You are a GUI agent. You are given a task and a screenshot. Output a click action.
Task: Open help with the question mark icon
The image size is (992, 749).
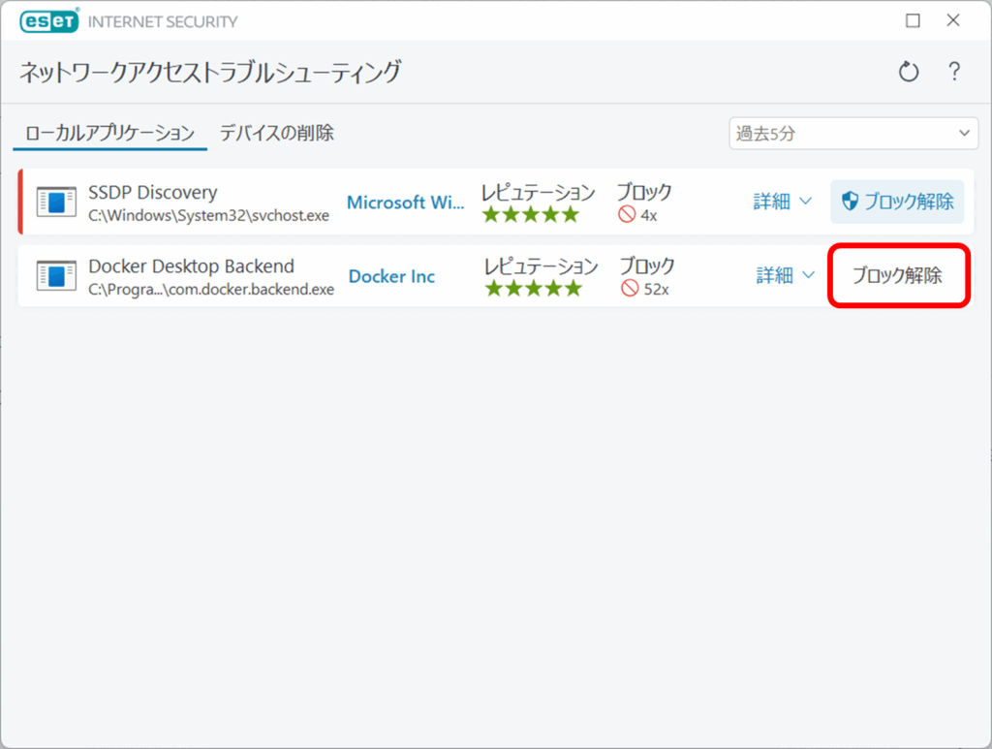coord(954,71)
